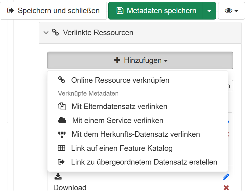
Task: Click the download tray icon
Action: (58, 176)
